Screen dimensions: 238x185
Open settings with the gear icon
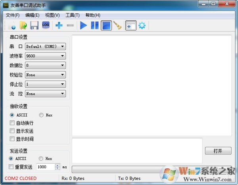[x=142, y=26]
